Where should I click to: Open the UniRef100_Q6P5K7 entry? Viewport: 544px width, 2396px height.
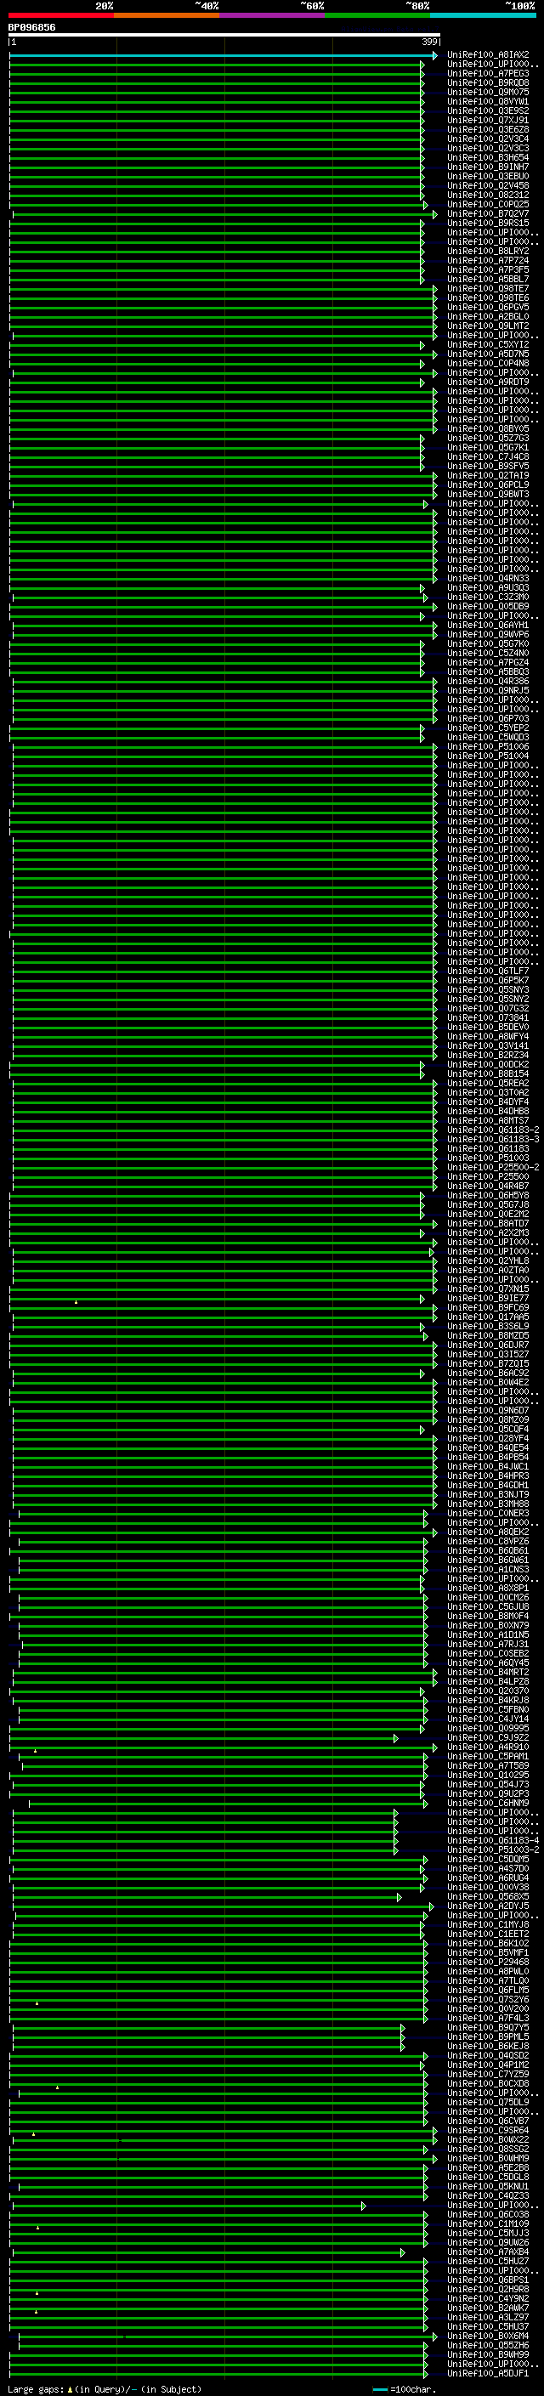pyautogui.click(x=488, y=980)
